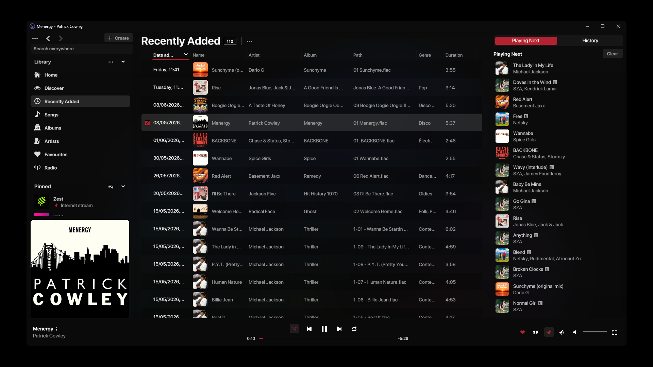Open Date added sort dropdown arrow

(186, 54)
